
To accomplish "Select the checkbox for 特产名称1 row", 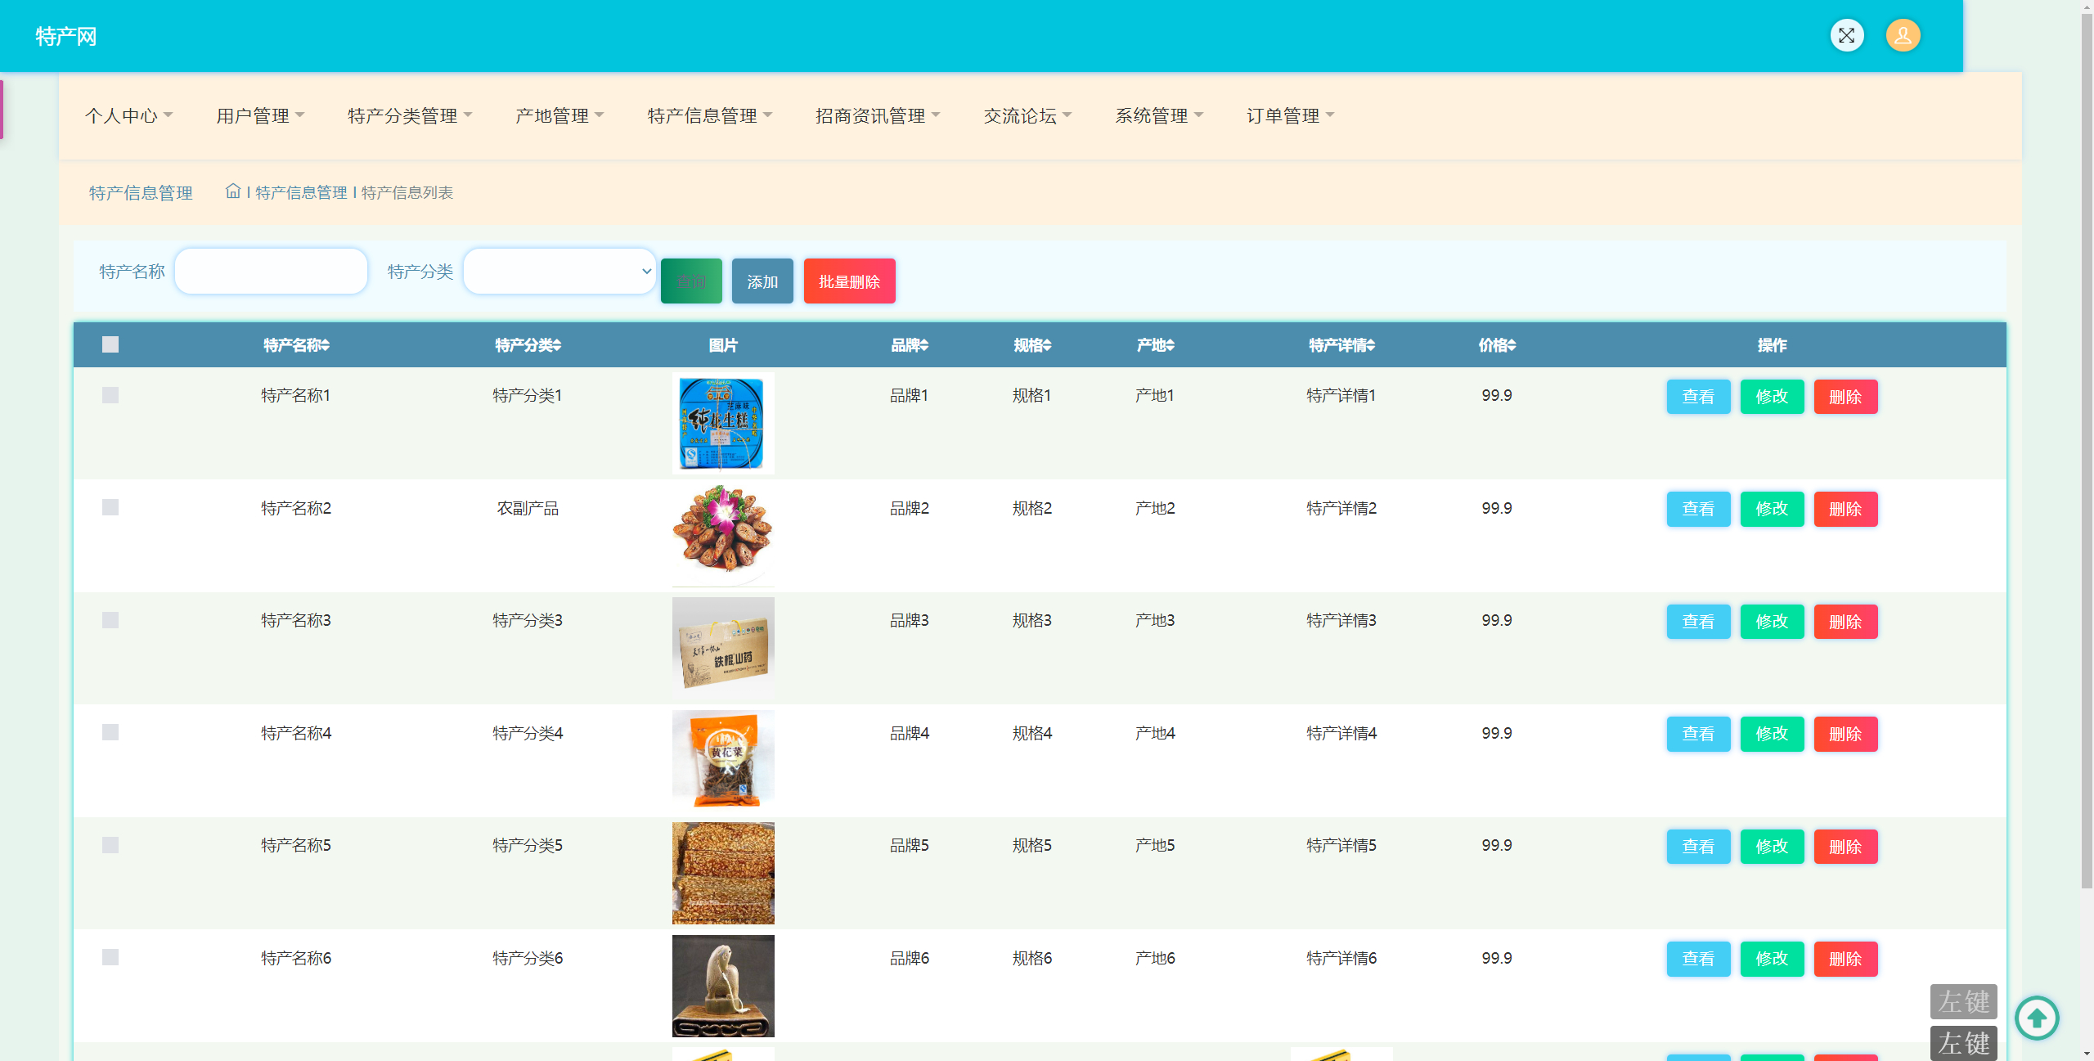I will 110,395.
